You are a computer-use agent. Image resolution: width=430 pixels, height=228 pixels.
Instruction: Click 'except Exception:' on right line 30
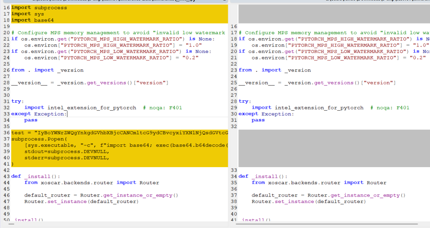pyautogui.click(x=266, y=114)
